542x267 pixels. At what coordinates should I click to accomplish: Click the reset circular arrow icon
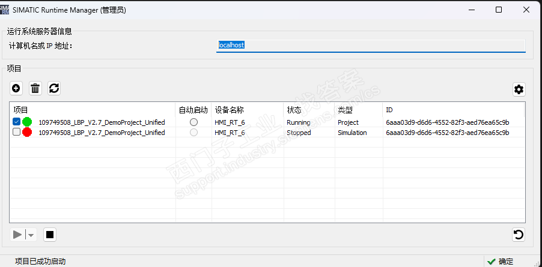(x=519, y=235)
